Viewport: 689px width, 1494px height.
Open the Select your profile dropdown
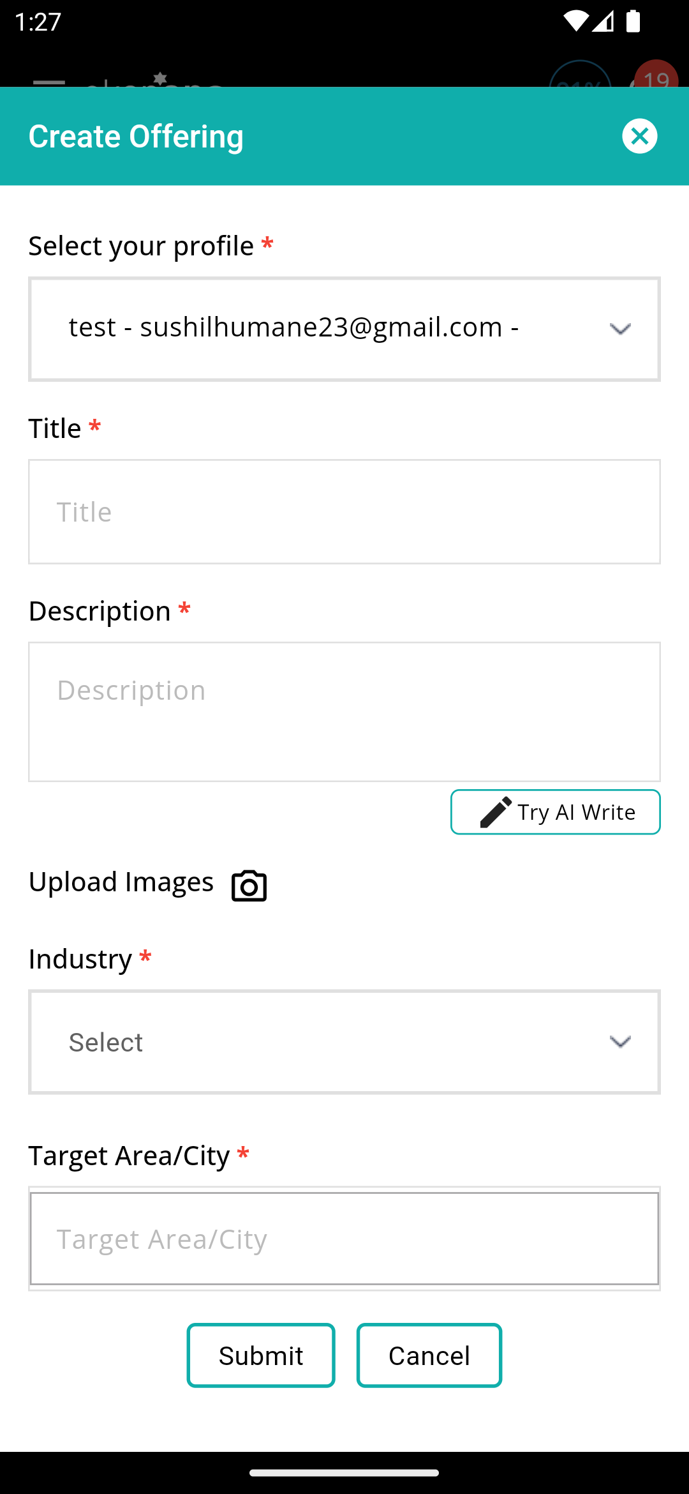point(344,329)
